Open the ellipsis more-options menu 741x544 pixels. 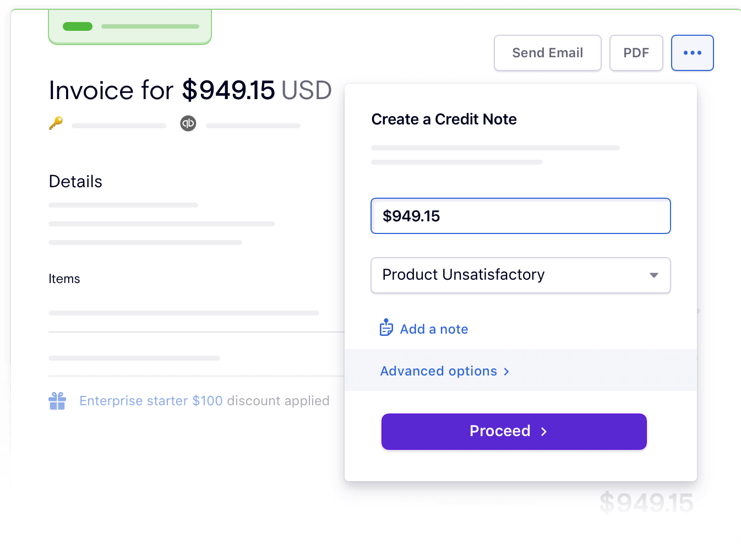693,53
